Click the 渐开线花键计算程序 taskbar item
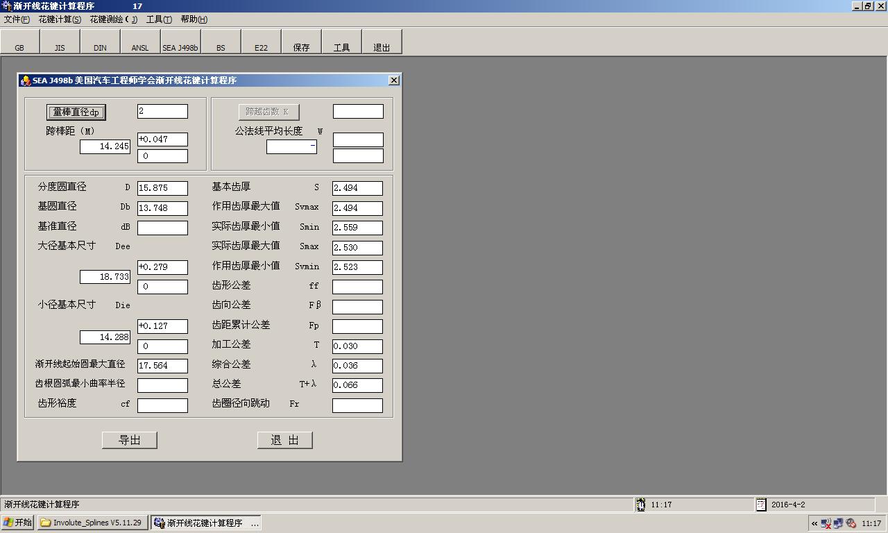This screenshot has height=533, width=888. click(x=206, y=523)
